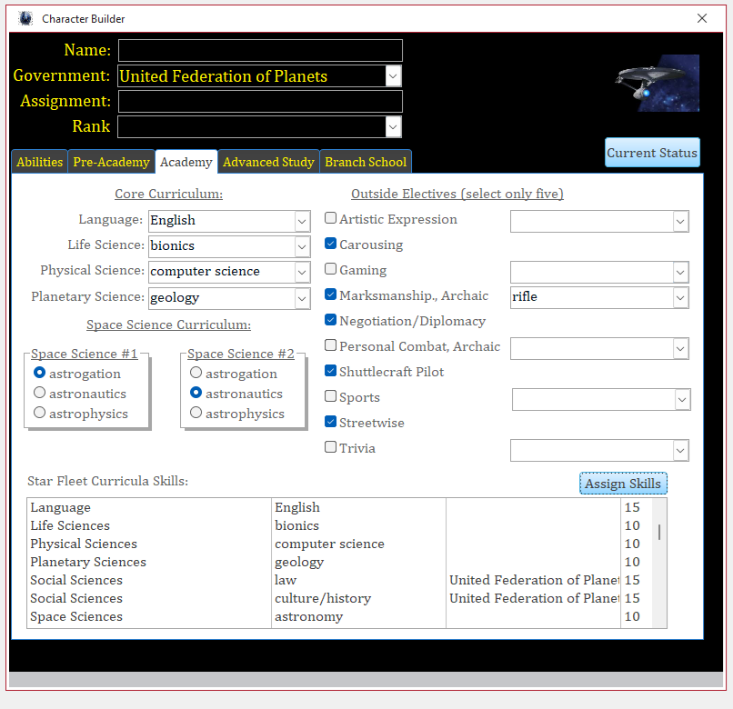Open the Government dropdown list

click(392, 76)
